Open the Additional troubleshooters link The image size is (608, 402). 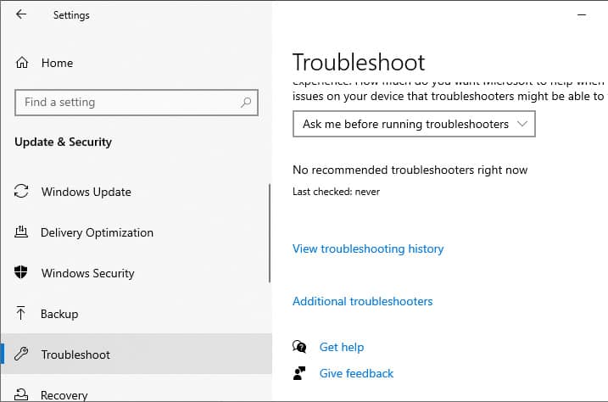[363, 301]
